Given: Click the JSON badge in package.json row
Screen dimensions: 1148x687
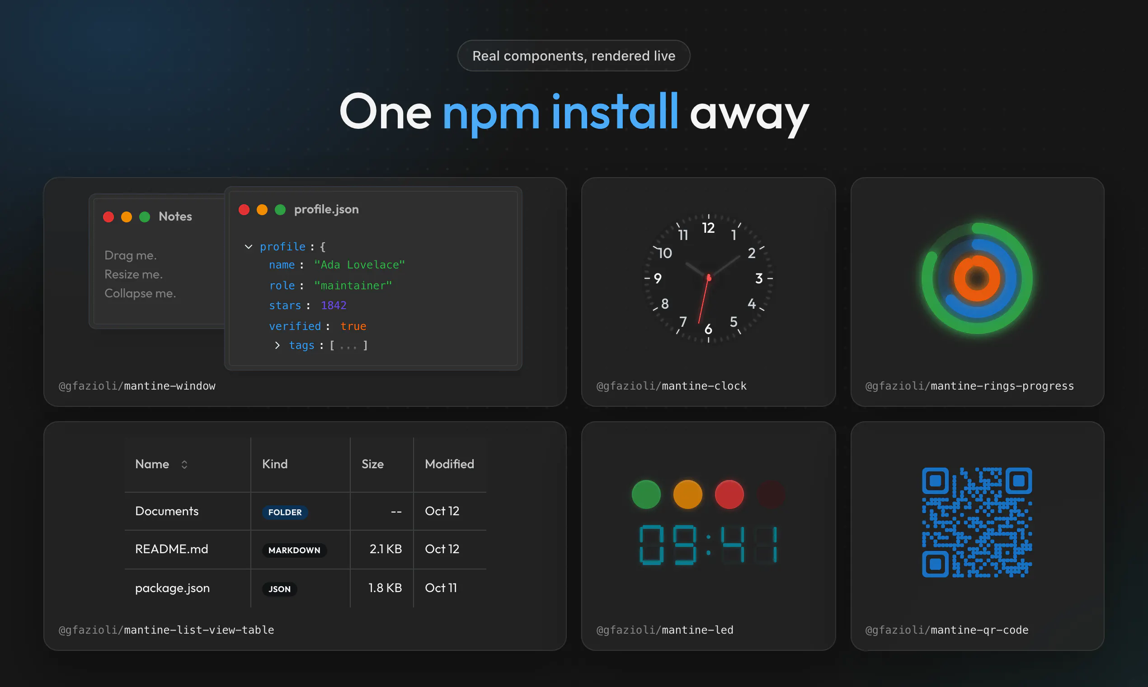Looking at the screenshot, I should pos(280,589).
